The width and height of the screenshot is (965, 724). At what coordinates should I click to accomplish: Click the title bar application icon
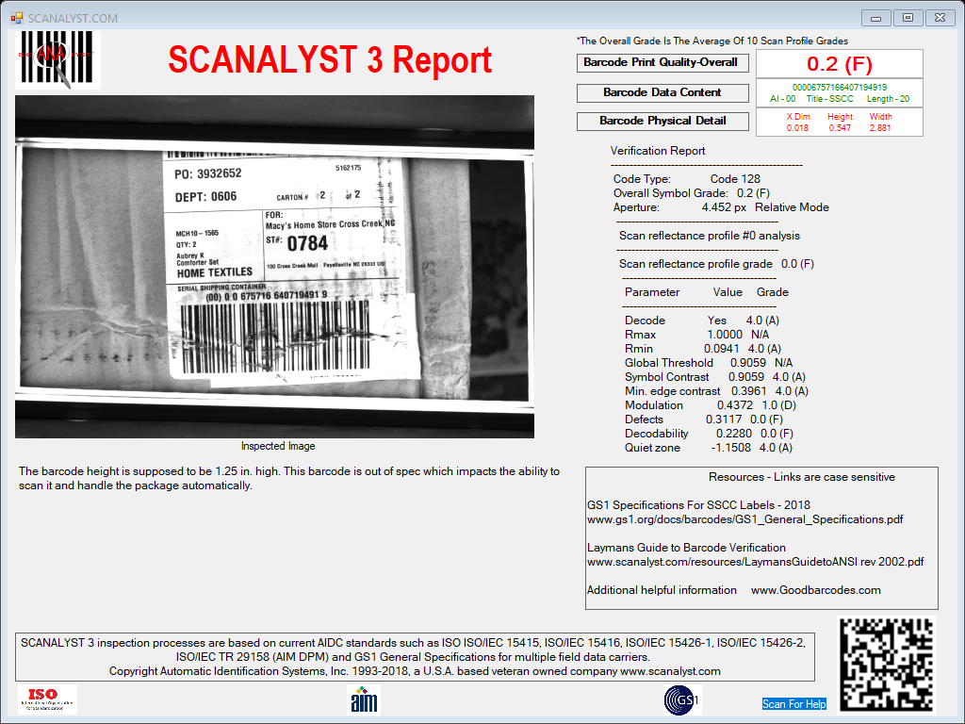coord(17,18)
